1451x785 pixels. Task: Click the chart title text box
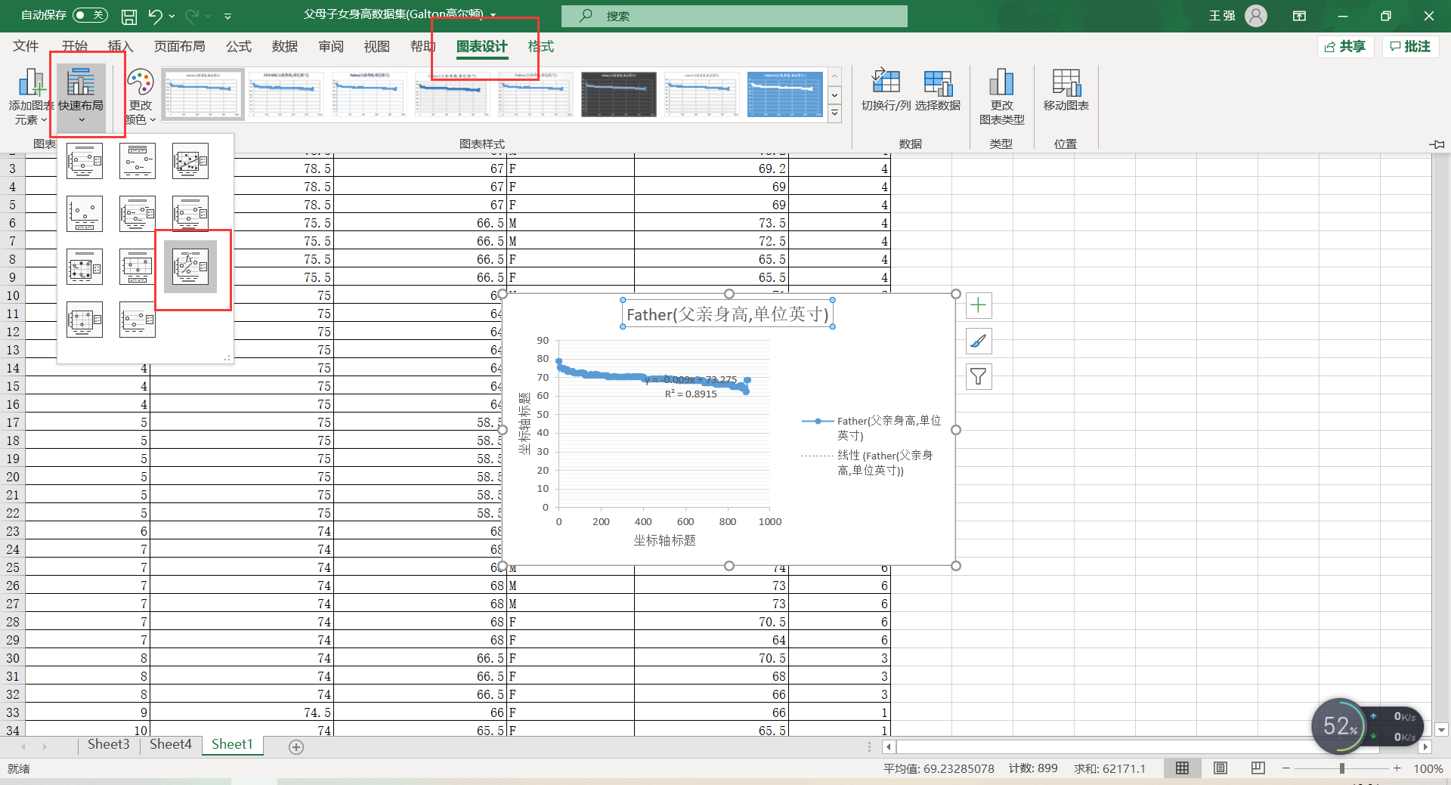tap(728, 314)
